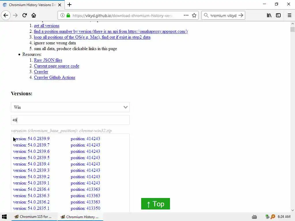This screenshot has height=221, width=295.
Task: Select version 54.0.2836.3
Action: [x=31, y=196]
